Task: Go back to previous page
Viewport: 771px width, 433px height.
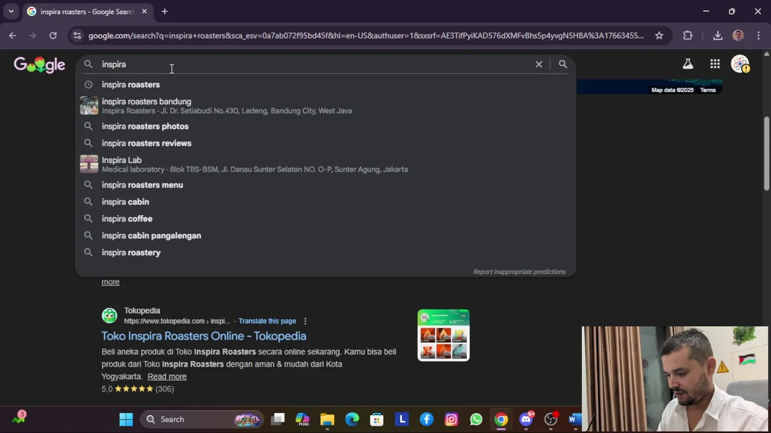Action: pyautogui.click(x=13, y=35)
